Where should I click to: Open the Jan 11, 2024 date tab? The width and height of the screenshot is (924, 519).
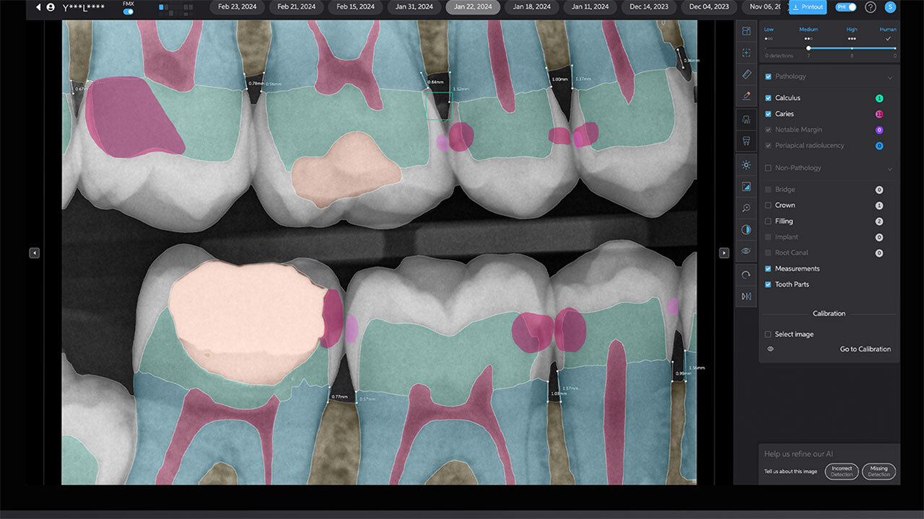click(x=590, y=7)
